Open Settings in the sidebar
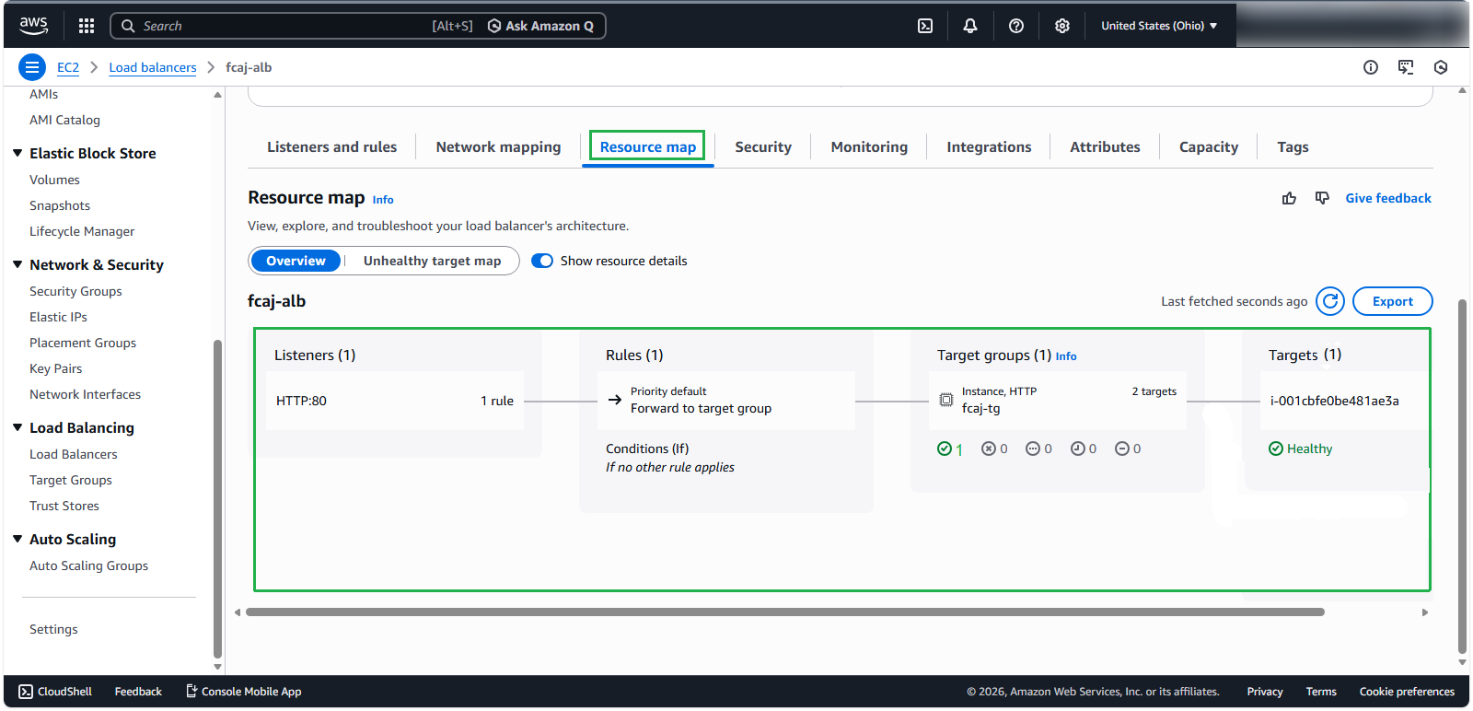 53,629
